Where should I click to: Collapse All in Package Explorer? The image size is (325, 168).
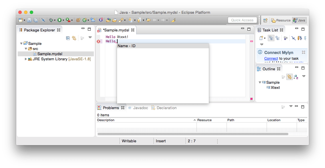pyautogui.click(x=68, y=38)
